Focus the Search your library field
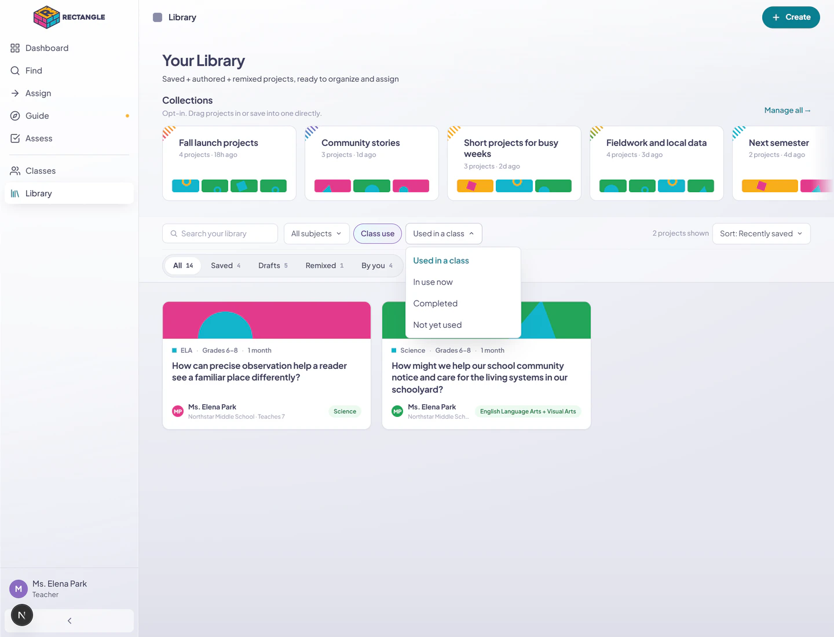The width and height of the screenshot is (834, 637). (220, 234)
